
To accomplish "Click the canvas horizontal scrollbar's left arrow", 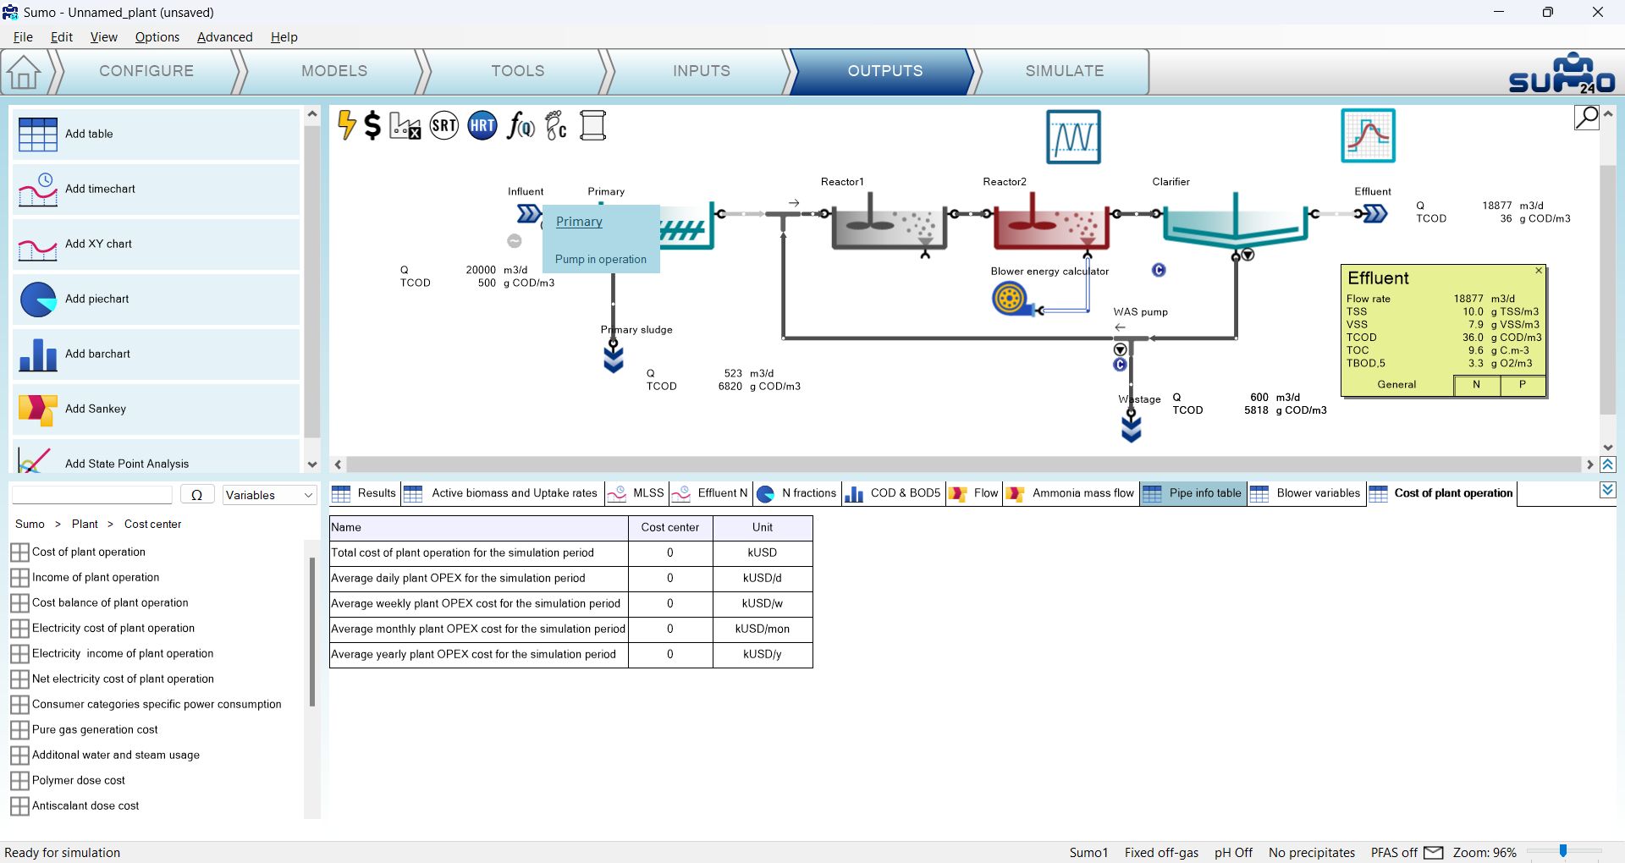I will pos(339,464).
